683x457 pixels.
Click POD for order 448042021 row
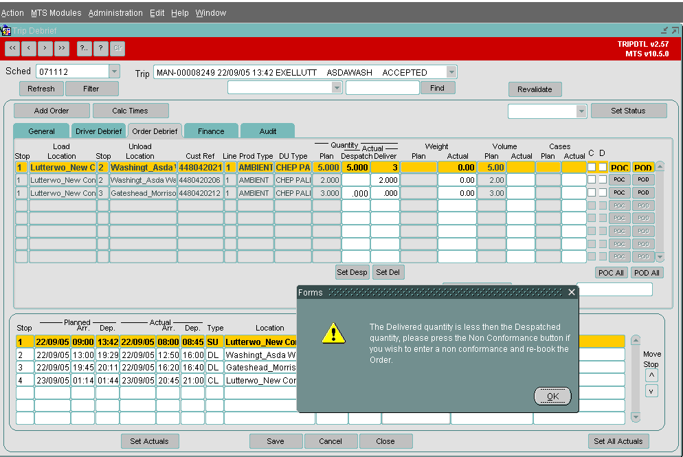coord(643,167)
